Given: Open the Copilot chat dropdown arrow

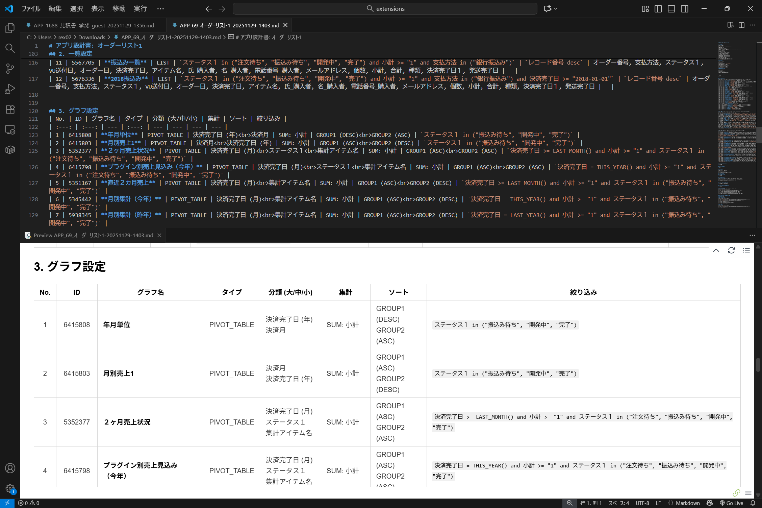Looking at the screenshot, I should [556, 9].
